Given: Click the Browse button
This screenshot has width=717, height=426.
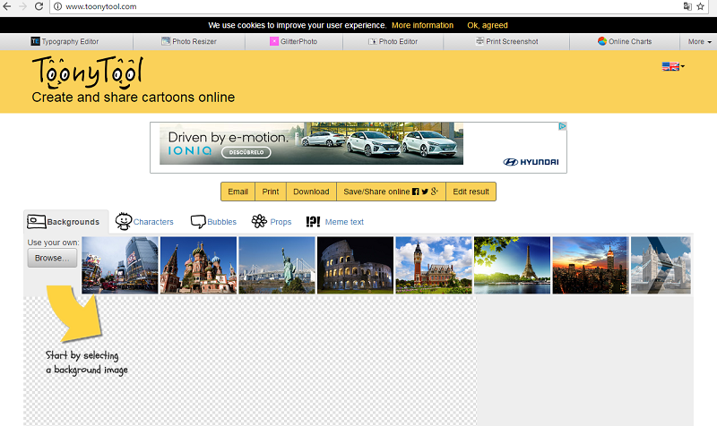Looking at the screenshot, I should click(52, 258).
